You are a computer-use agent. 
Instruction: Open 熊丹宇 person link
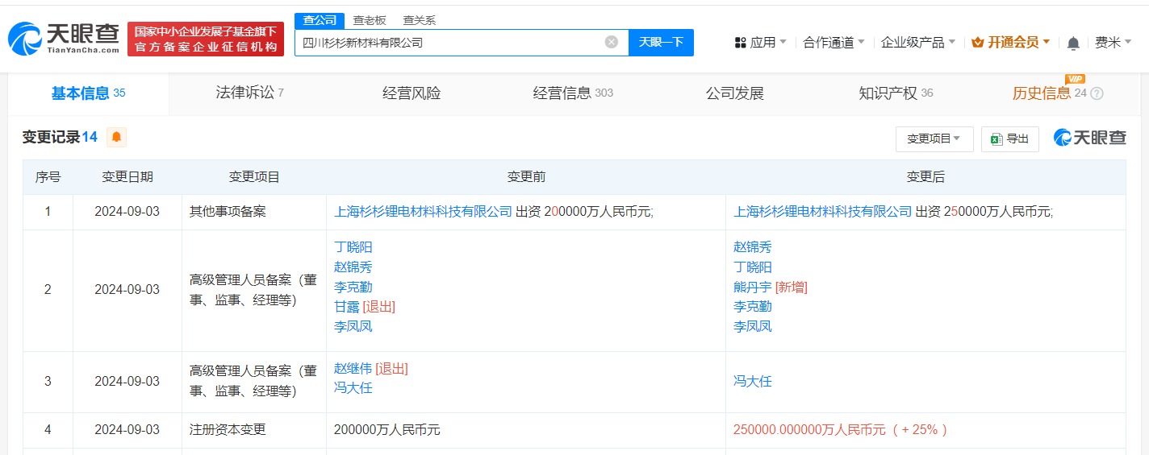[x=752, y=287]
